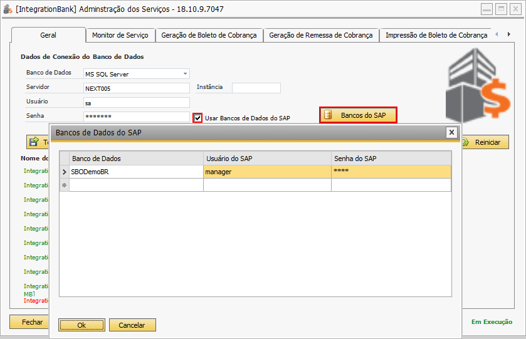This screenshot has width=526, height=339.
Task: Click the Banco de Dados column header
Action: click(136, 159)
